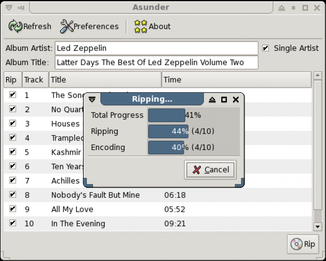The height and width of the screenshot is (261, 326).
Task: Click in the Album Artist field
Action: click(156, 48)
